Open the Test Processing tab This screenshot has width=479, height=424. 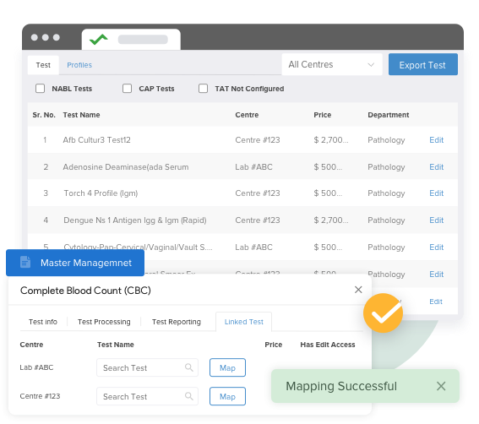coord(104,322)
